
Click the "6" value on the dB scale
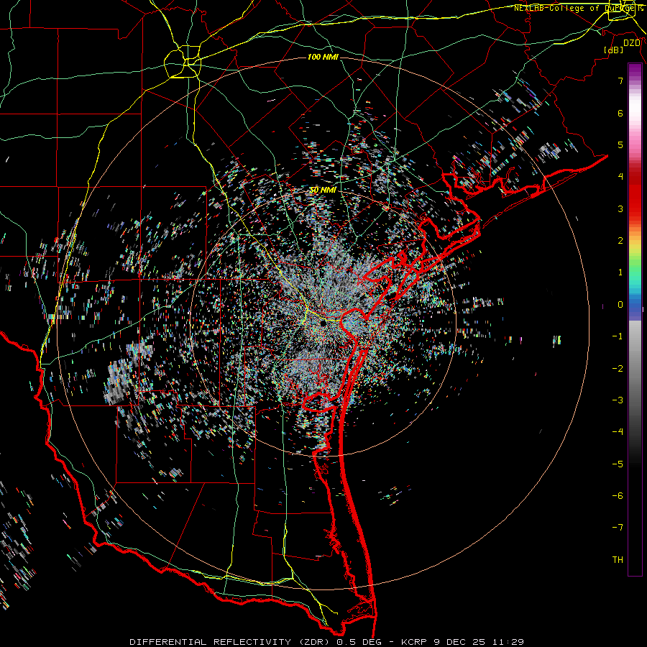620,113
